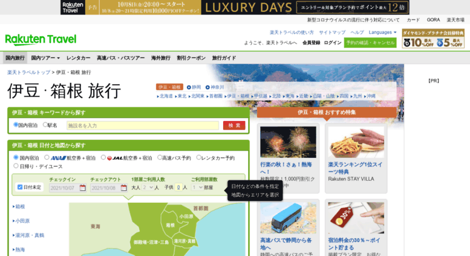Open 高速バス・バスツアー menu item

(120, 58)
